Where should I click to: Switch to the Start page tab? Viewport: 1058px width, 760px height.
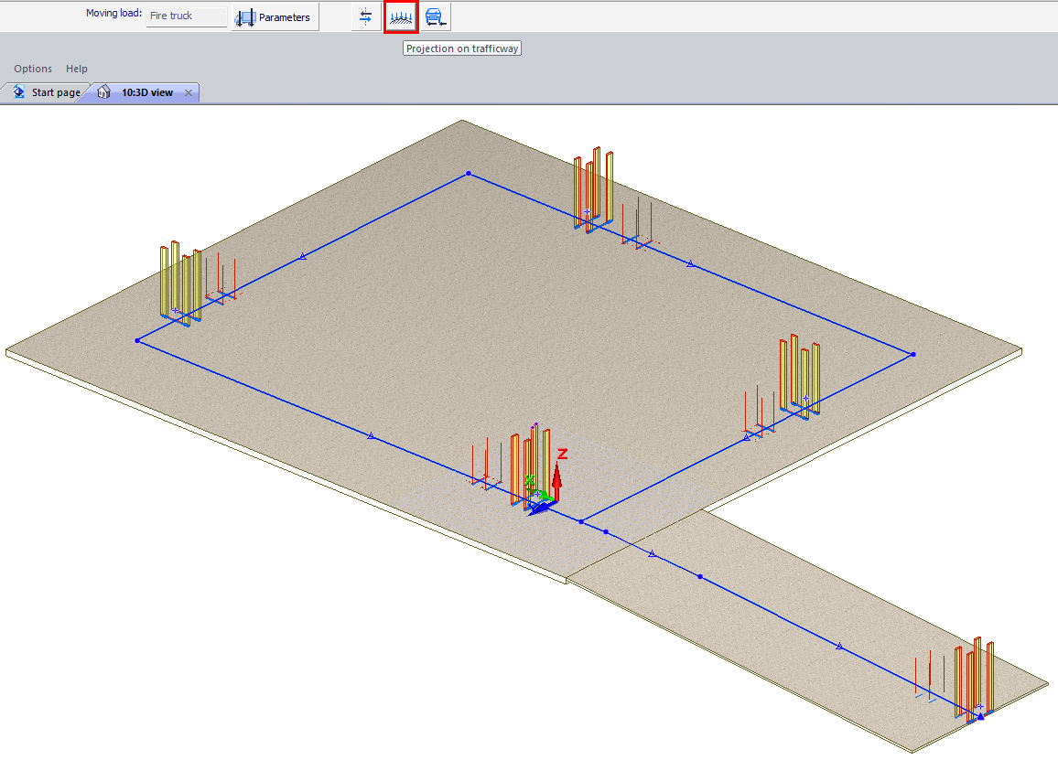[x=55, y=92]
